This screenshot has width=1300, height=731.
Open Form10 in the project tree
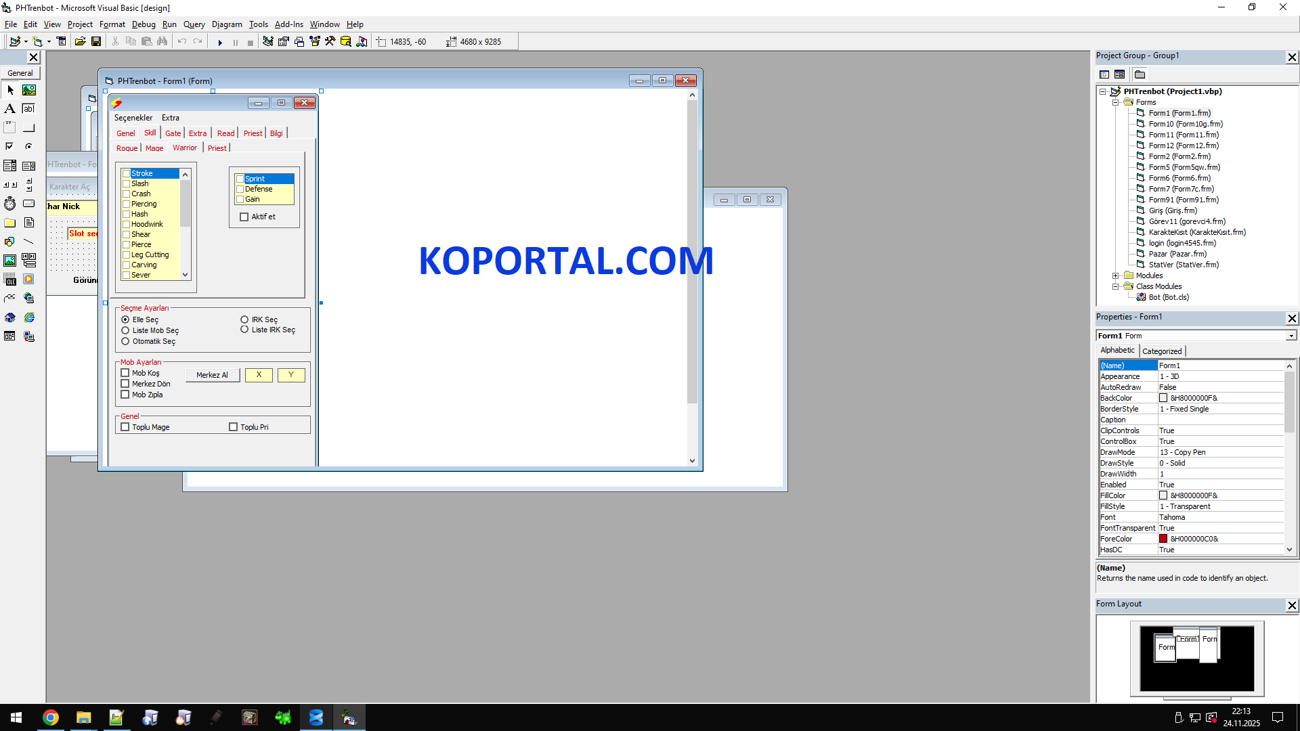click(1185, 124)
